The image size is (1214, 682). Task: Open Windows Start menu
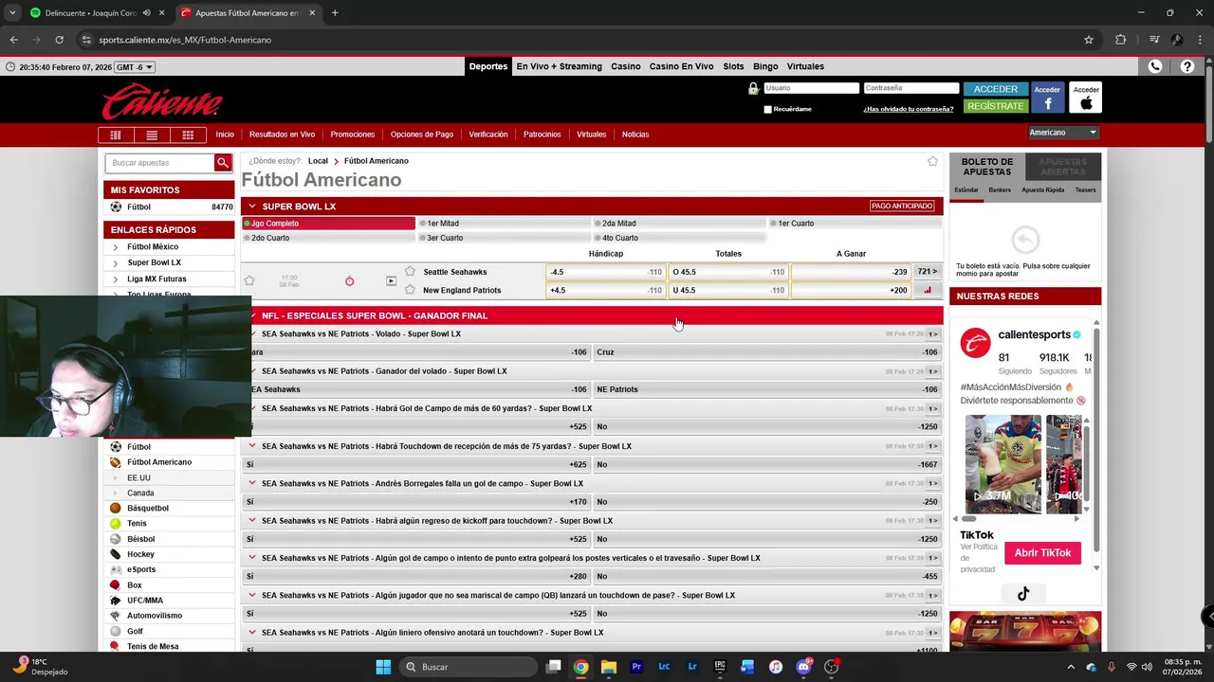(383, 667)
